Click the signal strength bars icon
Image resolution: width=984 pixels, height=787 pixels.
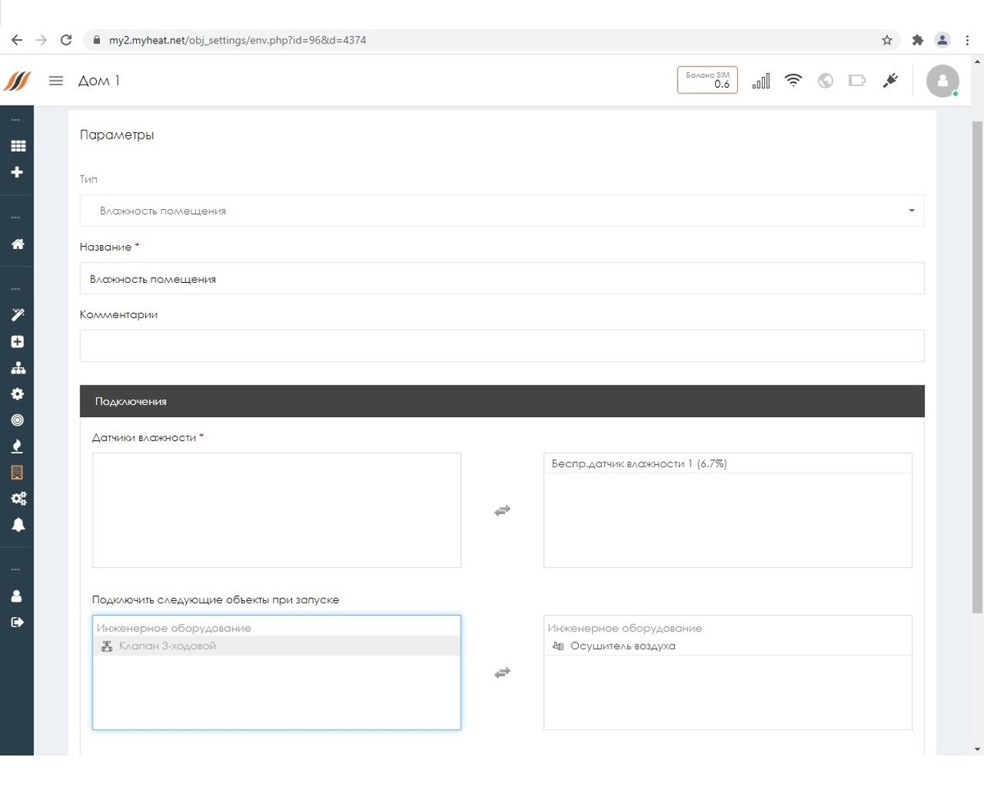tap(761, 80)
